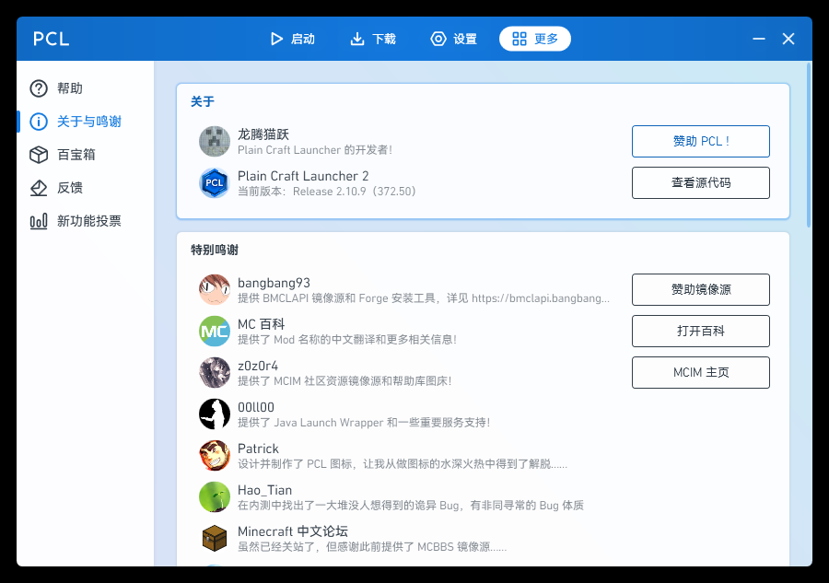
Task: Click the bar chart icon for 新功能投票
Action: pyautogui.click(x=39, y=221)
